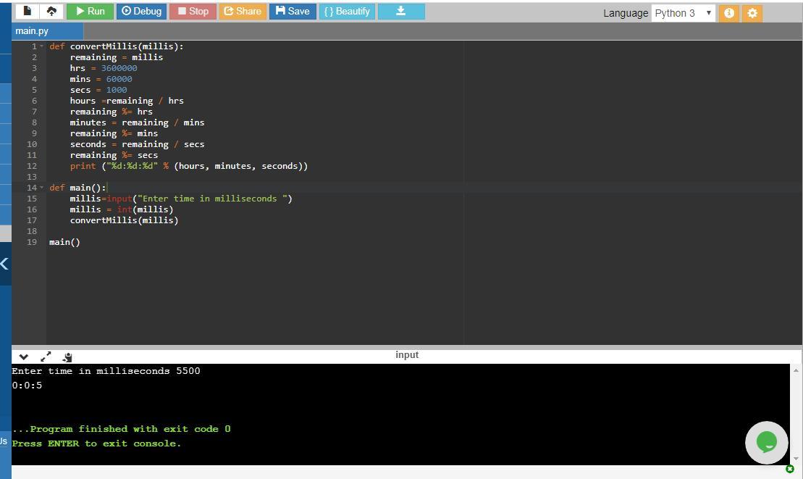Screen dimensions: 803x479
Task: Collapse the console panel with the chevron
Action: (24, 357)
